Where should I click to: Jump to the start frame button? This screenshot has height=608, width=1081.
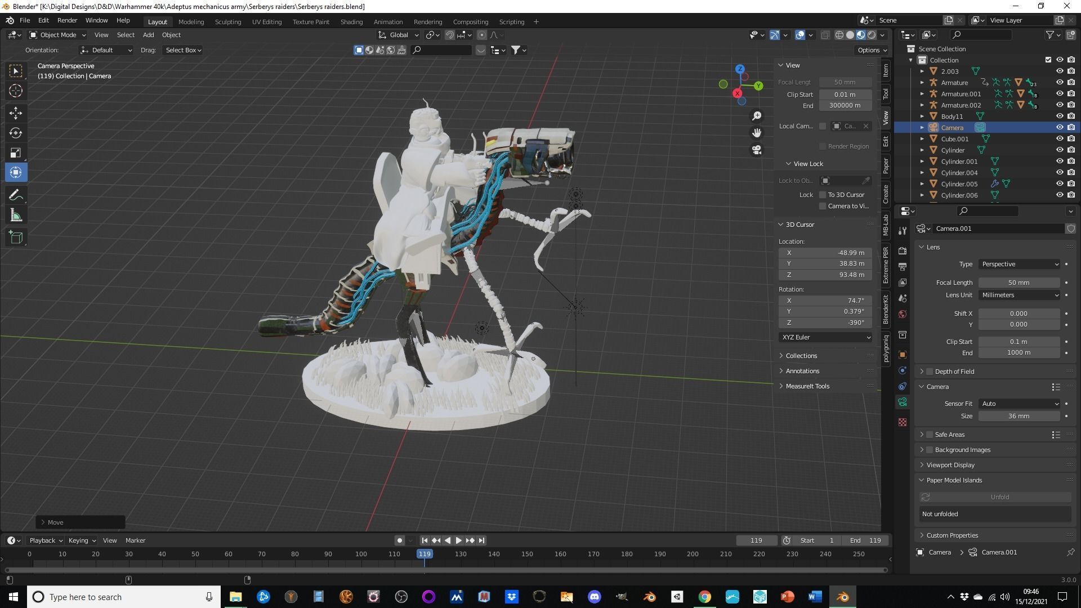(x=425, y=540)
